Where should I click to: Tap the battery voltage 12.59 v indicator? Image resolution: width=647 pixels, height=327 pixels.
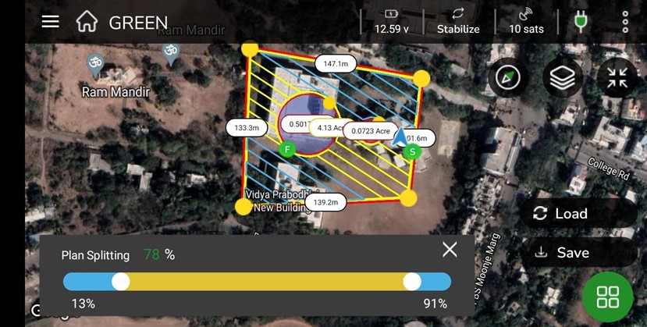[392, 22]
